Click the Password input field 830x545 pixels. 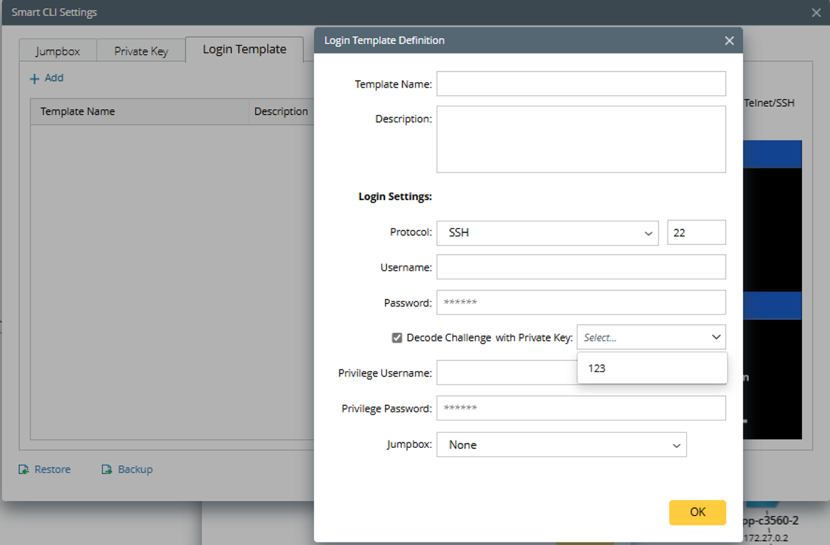click(580, 303)
